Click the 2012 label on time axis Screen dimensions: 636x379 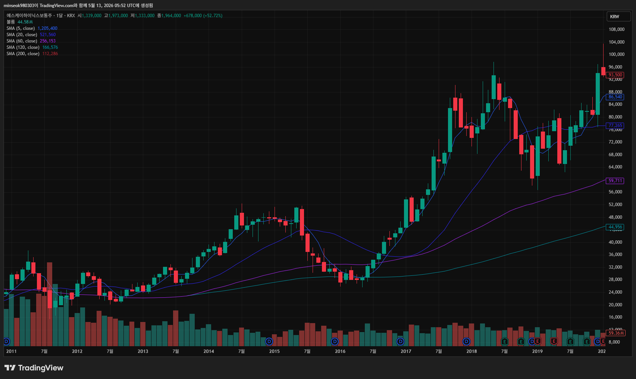pos(77,351)
